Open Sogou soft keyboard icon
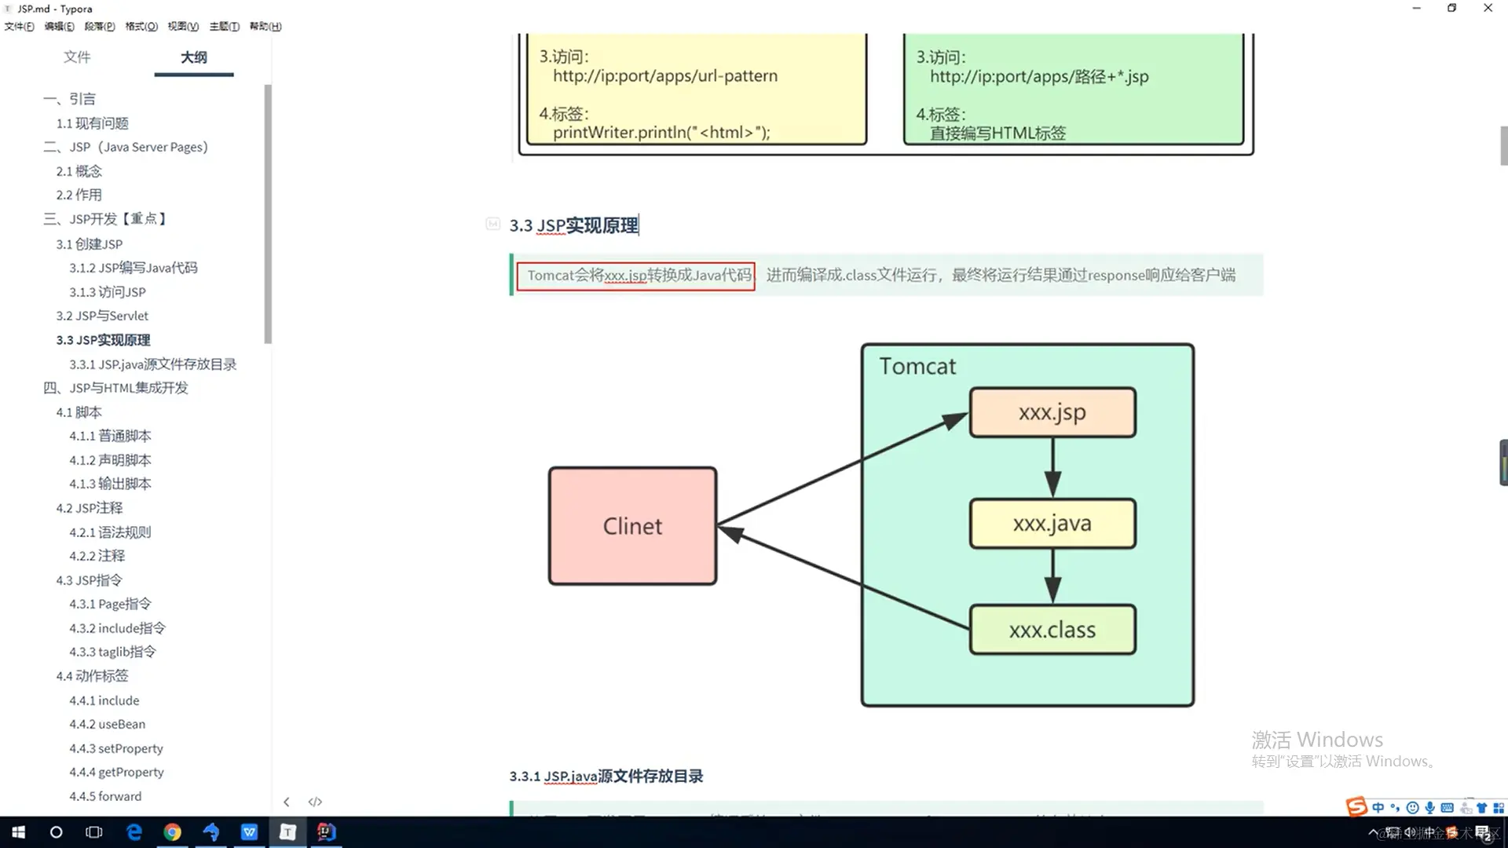The height and width of the screenshot is (848, 1508). tap(1447, 808)
